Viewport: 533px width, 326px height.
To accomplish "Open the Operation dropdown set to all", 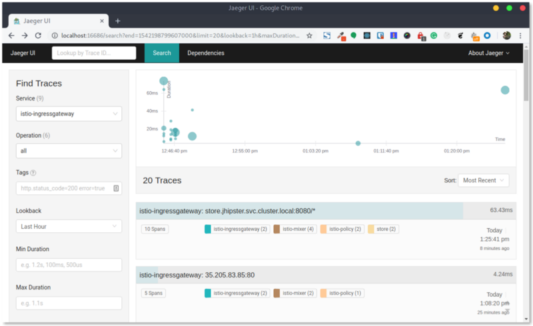I will 69,151.
